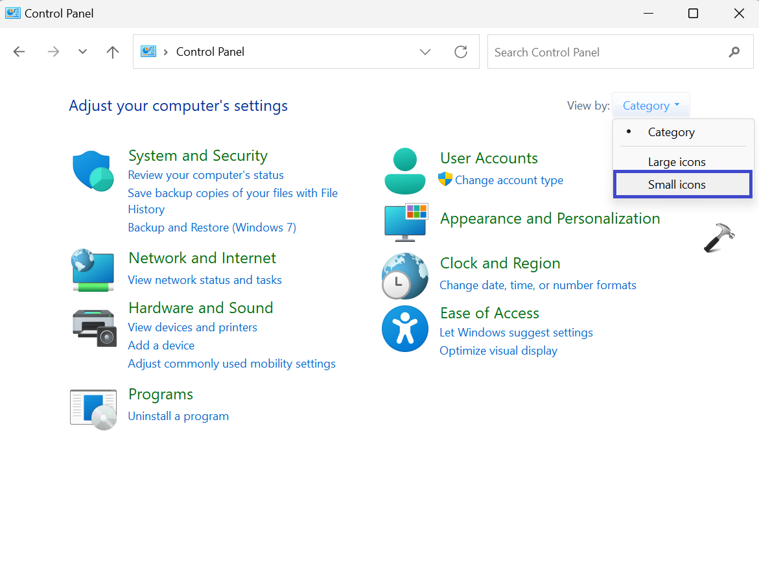Click the Appearance and Personalization monitor icon
Image resolution: width=759 pixels, height=564 pixels.
405,222
